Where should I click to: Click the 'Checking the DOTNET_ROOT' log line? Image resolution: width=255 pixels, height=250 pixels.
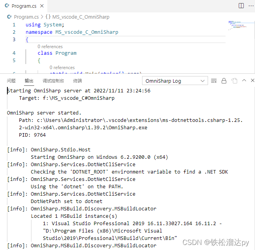point(129,172)
